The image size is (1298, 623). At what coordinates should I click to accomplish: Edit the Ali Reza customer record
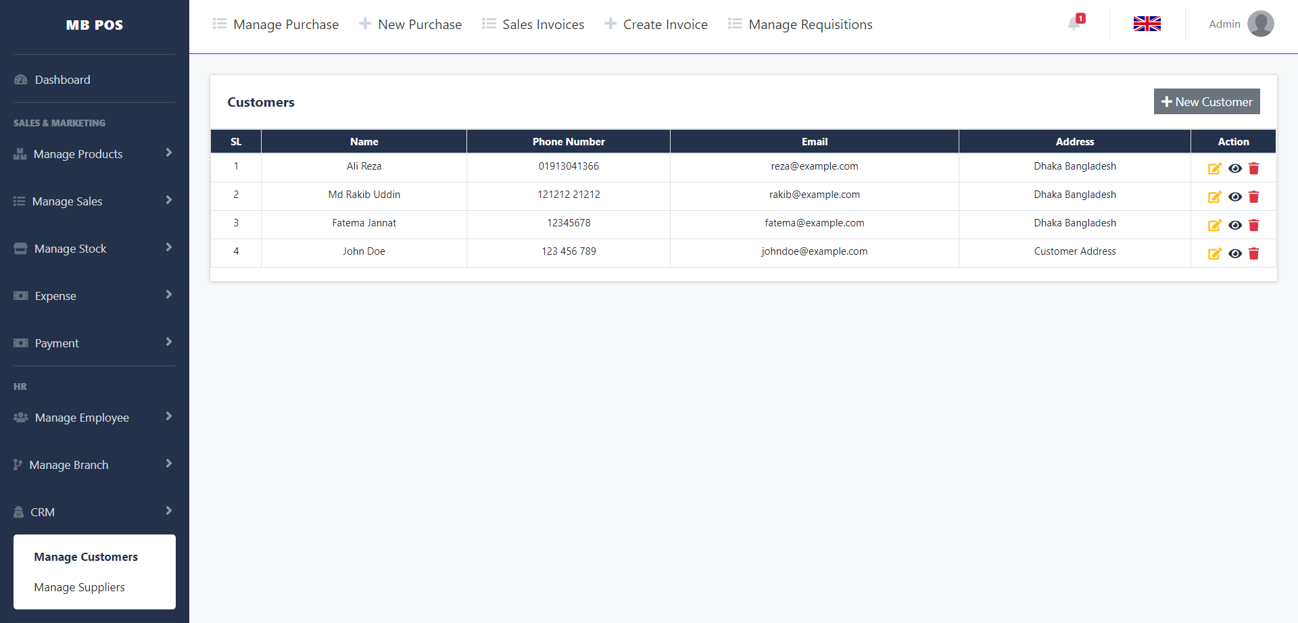1214,168
